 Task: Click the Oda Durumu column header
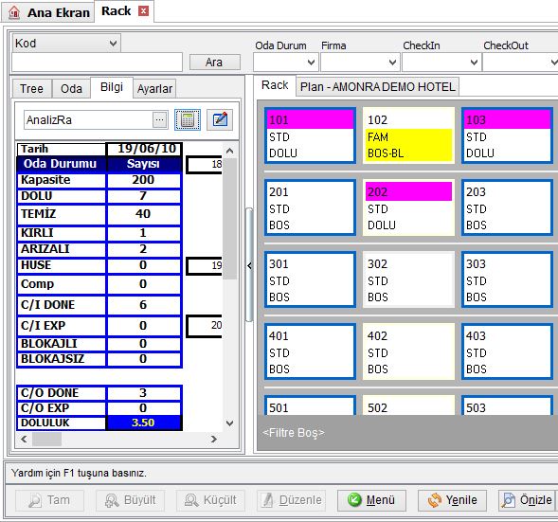62,164
